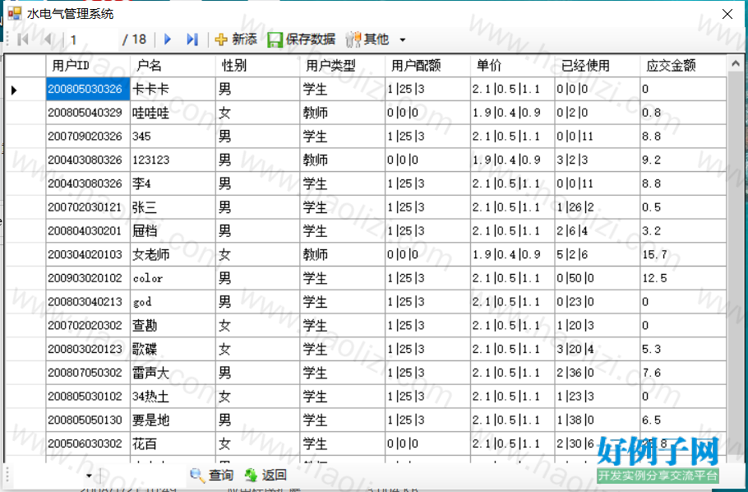The width and height of the screenshot is (748, 492).
Task: Select amount cell 6.5
Action: [x=683, y=420]
